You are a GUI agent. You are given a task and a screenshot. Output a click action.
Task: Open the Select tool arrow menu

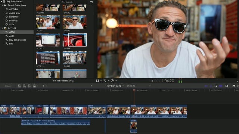click(44, 86)
